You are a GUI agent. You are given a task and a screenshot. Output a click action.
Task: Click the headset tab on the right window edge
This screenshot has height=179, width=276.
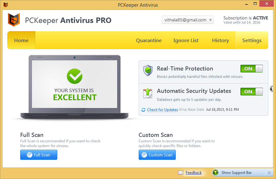[272, 88]
